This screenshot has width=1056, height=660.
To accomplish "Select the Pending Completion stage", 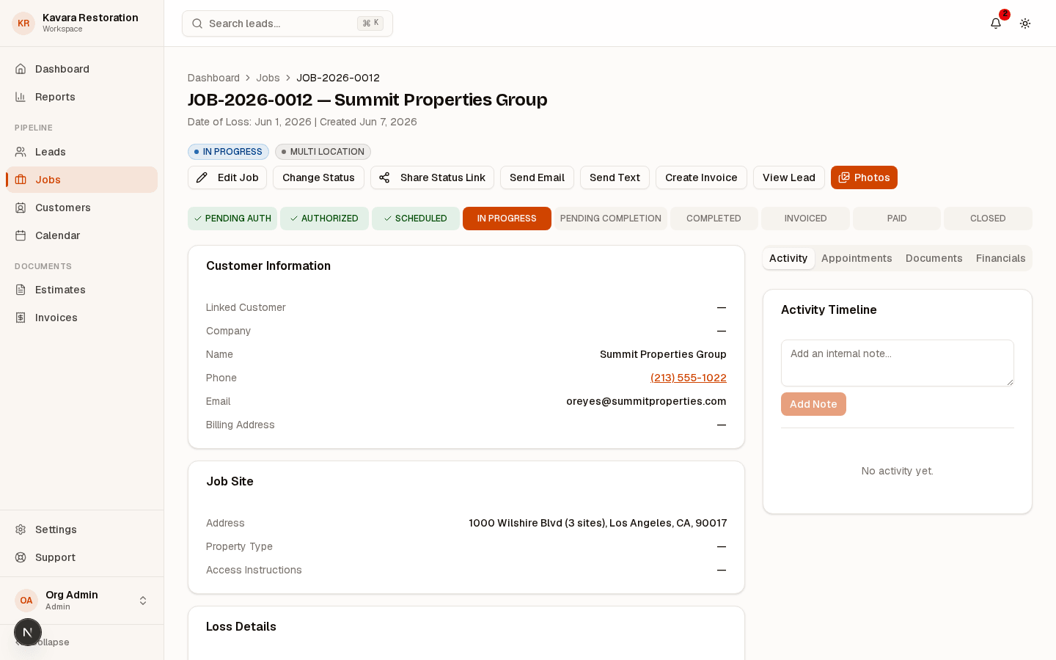I will point(611,219).
